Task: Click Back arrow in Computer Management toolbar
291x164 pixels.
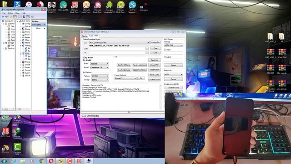Action: [3, 17]
